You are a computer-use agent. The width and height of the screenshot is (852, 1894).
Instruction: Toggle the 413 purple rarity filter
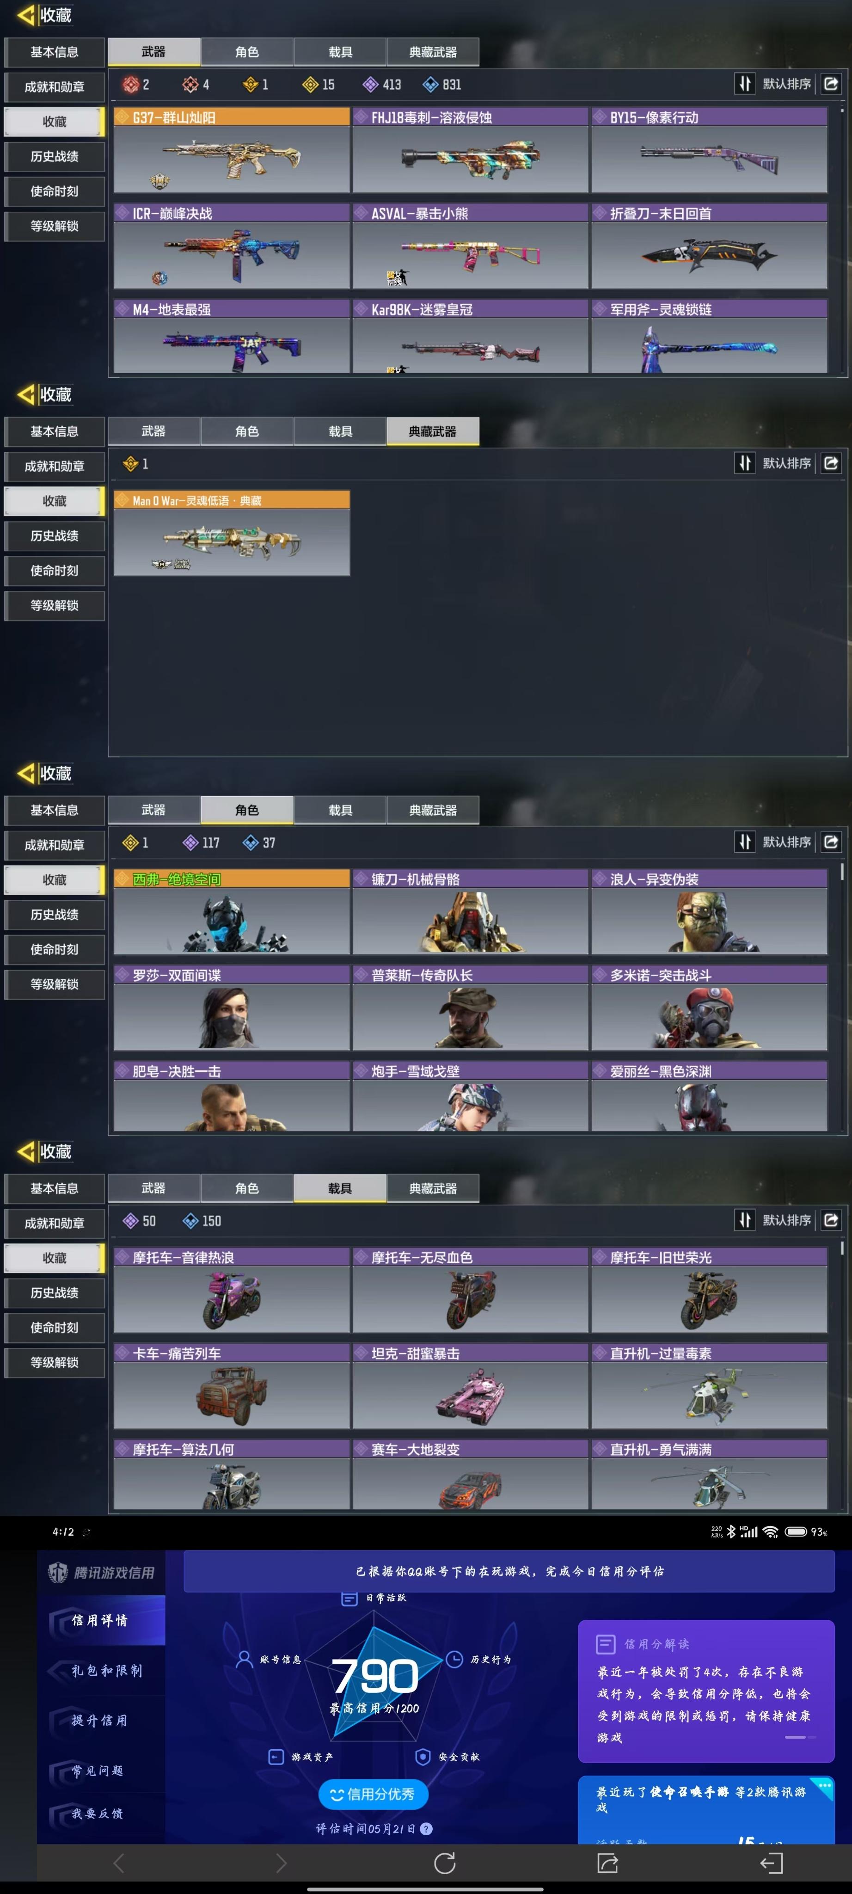(382, 85)
